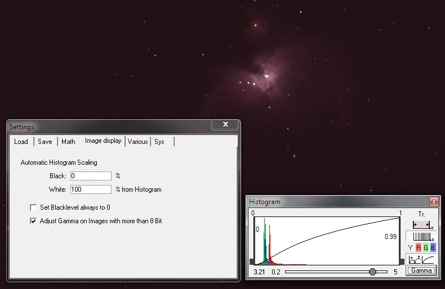This screenshot has height=289, width=445.
Task: Toggle the blue B channel in histogram
Action: click(x=433, y=247)
